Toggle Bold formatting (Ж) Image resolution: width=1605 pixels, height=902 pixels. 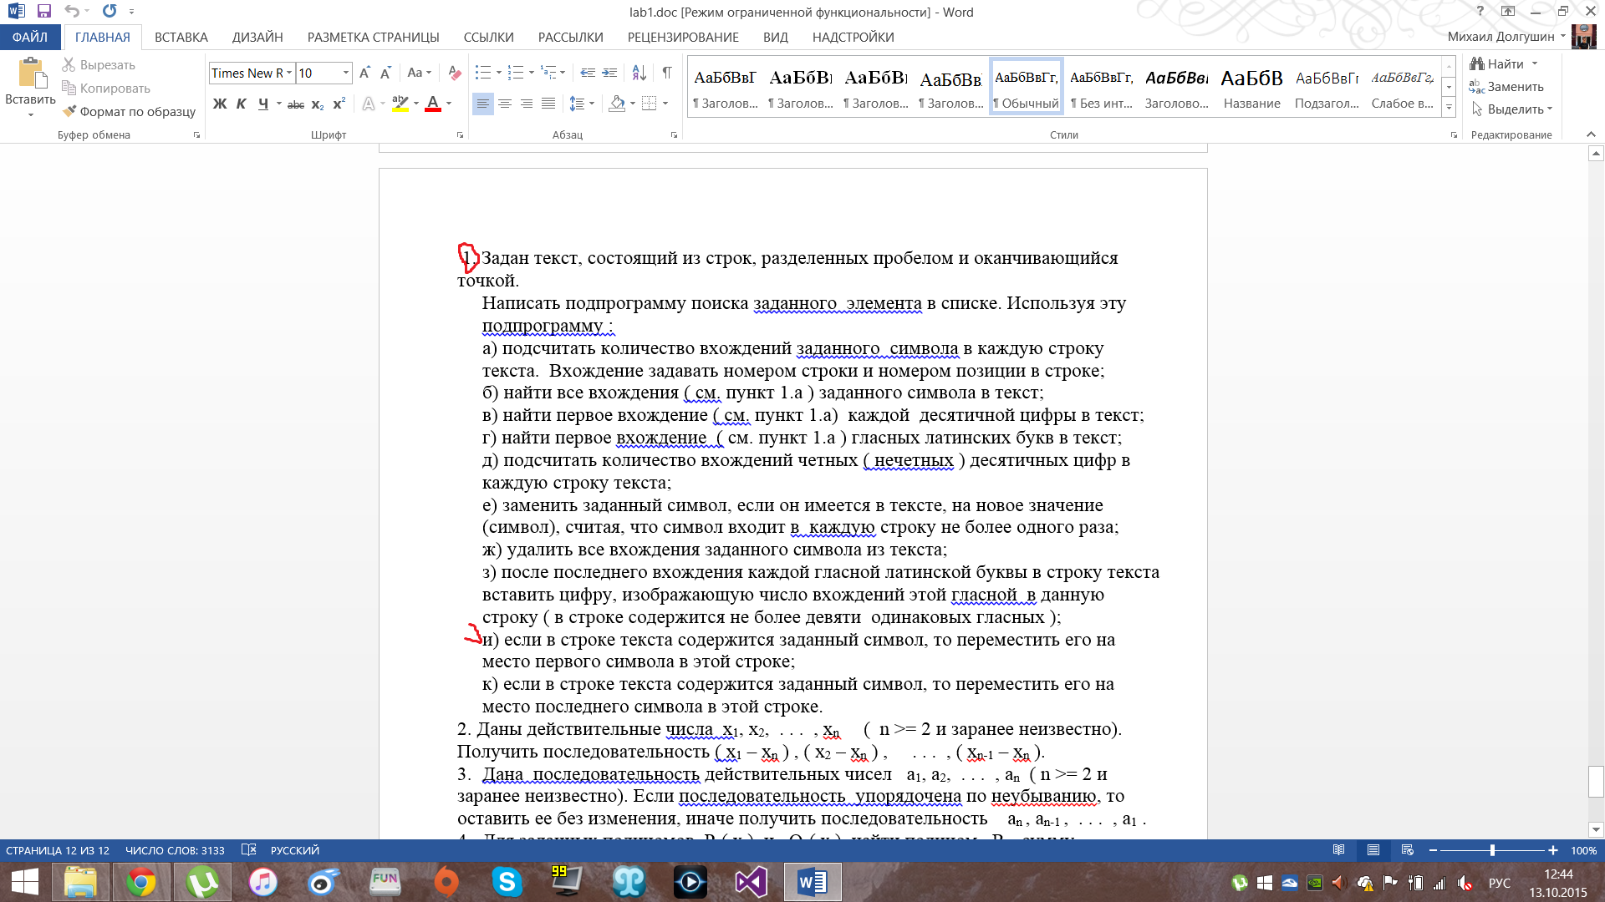click(220, 104)
